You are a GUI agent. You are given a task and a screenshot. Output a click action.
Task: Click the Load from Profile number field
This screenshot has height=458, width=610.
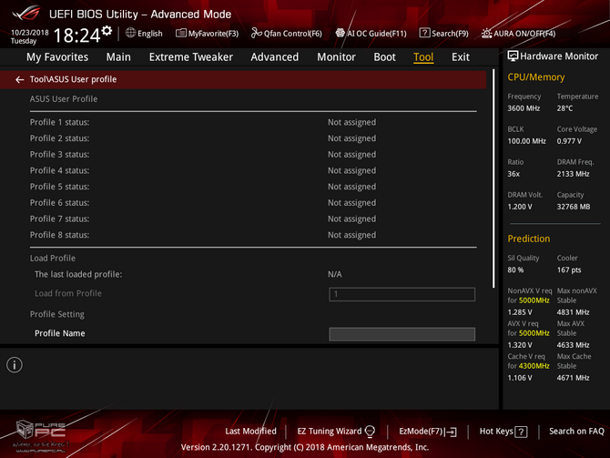(x=402, y=294)
